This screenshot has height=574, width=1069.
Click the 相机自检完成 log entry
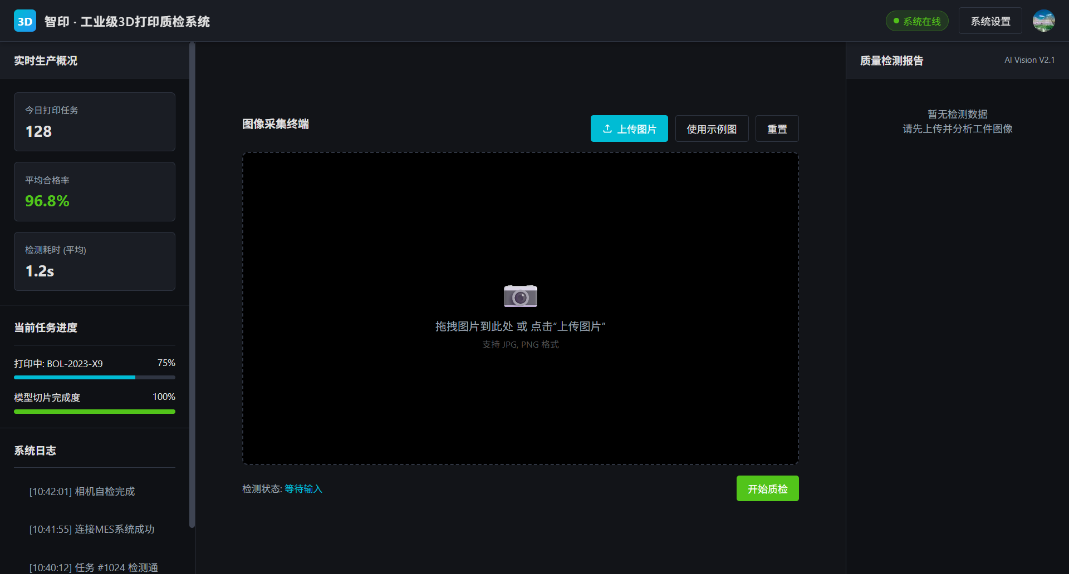[82, 492]
